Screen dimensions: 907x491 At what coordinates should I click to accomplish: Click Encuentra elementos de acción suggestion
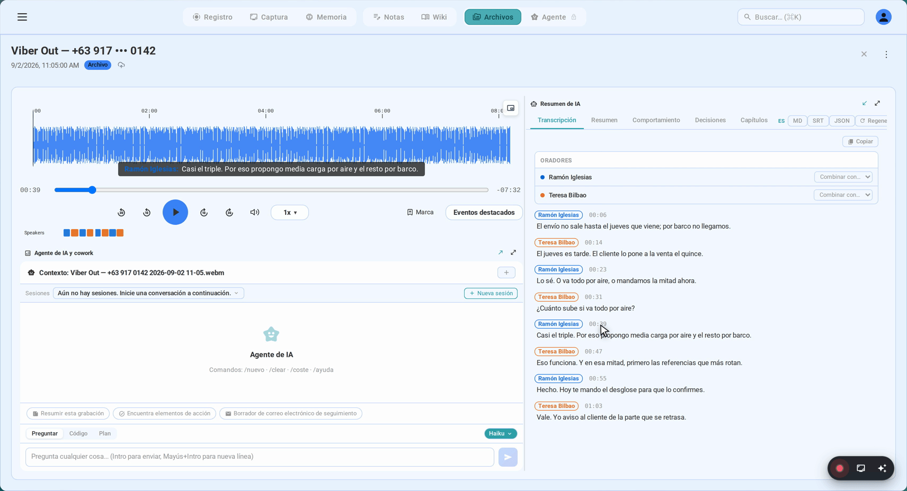[x=164, y=413]
